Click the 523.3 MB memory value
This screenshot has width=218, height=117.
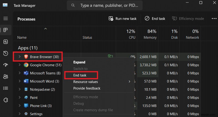pos(149,73)
